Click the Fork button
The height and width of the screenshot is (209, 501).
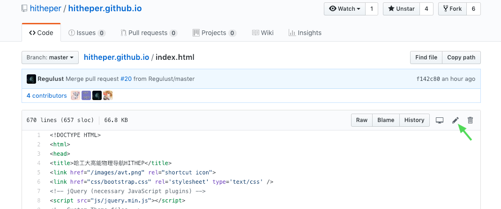coord(452,9)
